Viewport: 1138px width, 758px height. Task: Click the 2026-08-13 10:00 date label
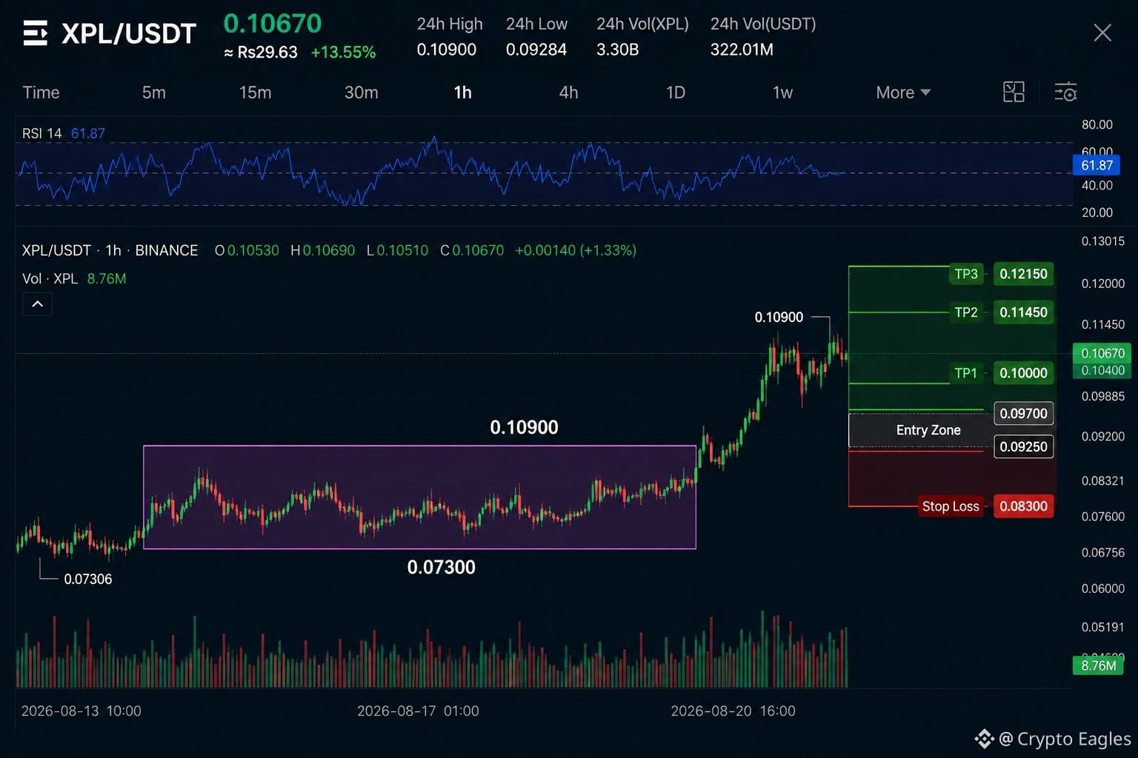81,711
